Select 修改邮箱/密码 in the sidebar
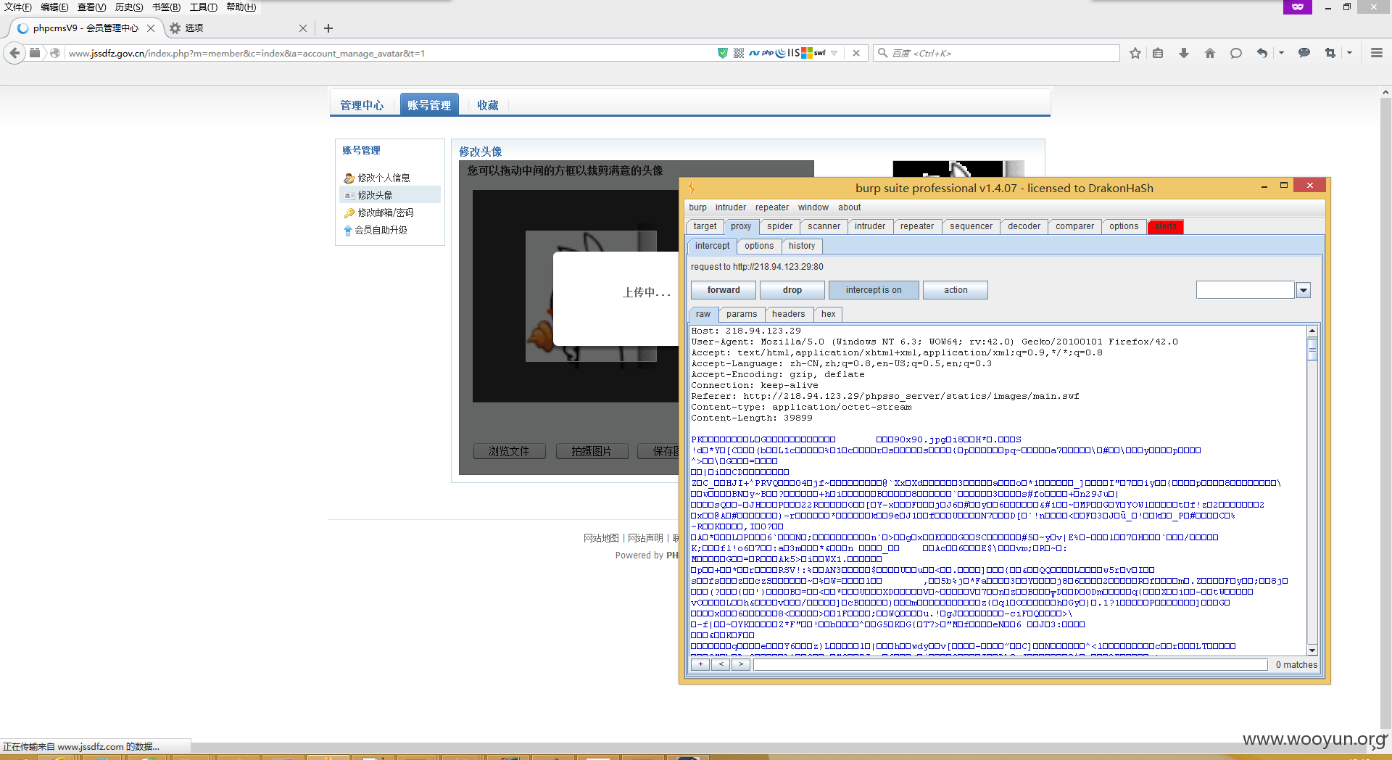Screen dimensions: 1392x760 point(385,212)
